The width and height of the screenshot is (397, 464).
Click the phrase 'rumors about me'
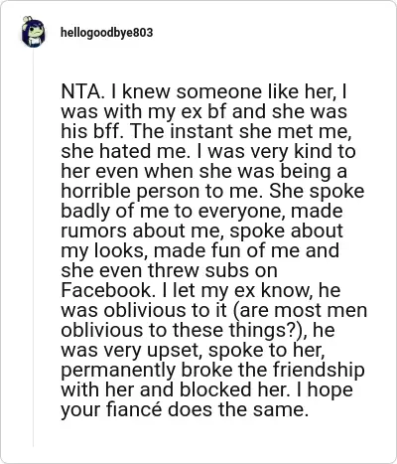(x=140, y=231)
